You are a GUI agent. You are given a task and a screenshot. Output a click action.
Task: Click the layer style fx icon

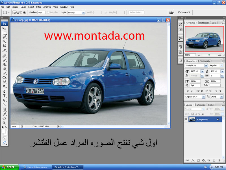193,161
